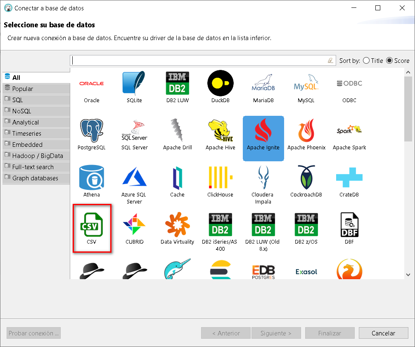Pick the Apache Drill driver

[x=177, y=135]
